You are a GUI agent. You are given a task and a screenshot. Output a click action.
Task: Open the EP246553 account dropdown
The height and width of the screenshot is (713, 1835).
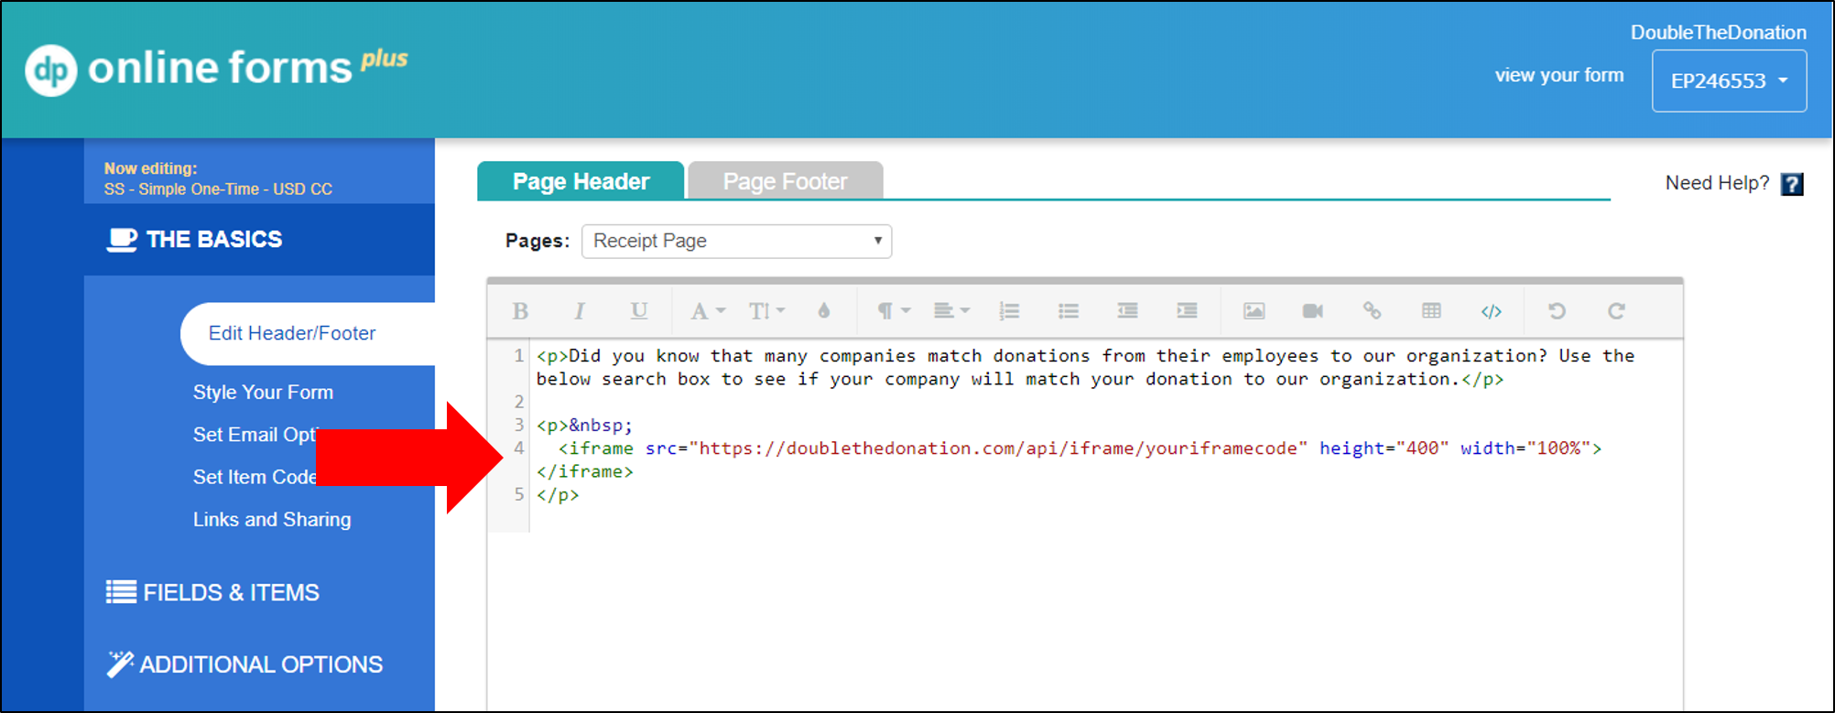coord(1729,81)
